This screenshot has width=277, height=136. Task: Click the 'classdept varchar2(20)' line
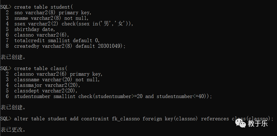46,91
